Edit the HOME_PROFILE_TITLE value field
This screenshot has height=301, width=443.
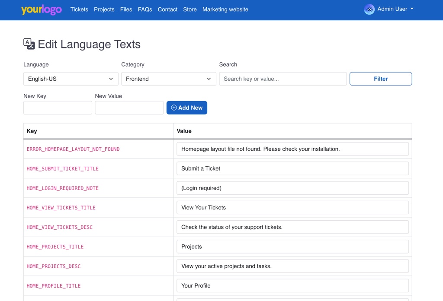coord(292,285)
